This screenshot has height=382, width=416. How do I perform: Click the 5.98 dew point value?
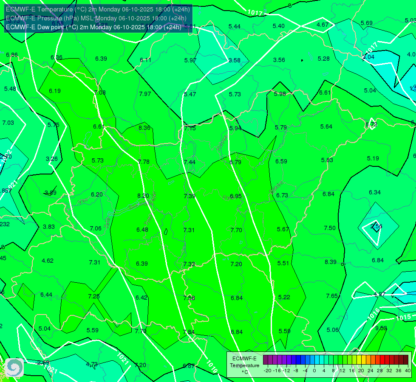(x=280, y=94)
